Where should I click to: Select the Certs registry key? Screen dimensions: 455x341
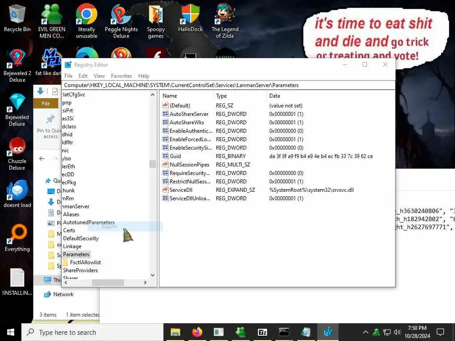[x=69, y=230]
